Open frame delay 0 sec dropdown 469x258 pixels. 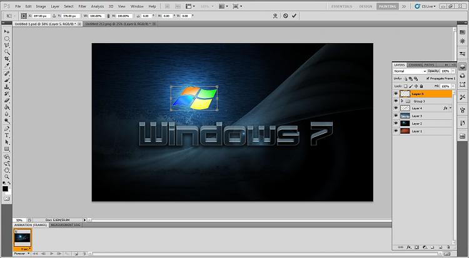26,249
